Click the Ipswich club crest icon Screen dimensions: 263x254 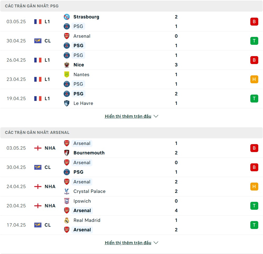pos(67,201)
